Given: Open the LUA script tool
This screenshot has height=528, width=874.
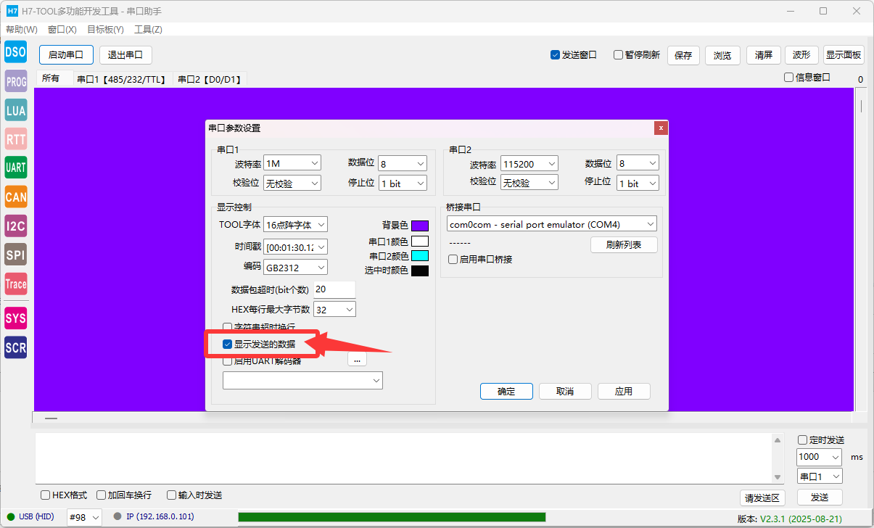Looking at the screenshot, I should click(15, 110).
